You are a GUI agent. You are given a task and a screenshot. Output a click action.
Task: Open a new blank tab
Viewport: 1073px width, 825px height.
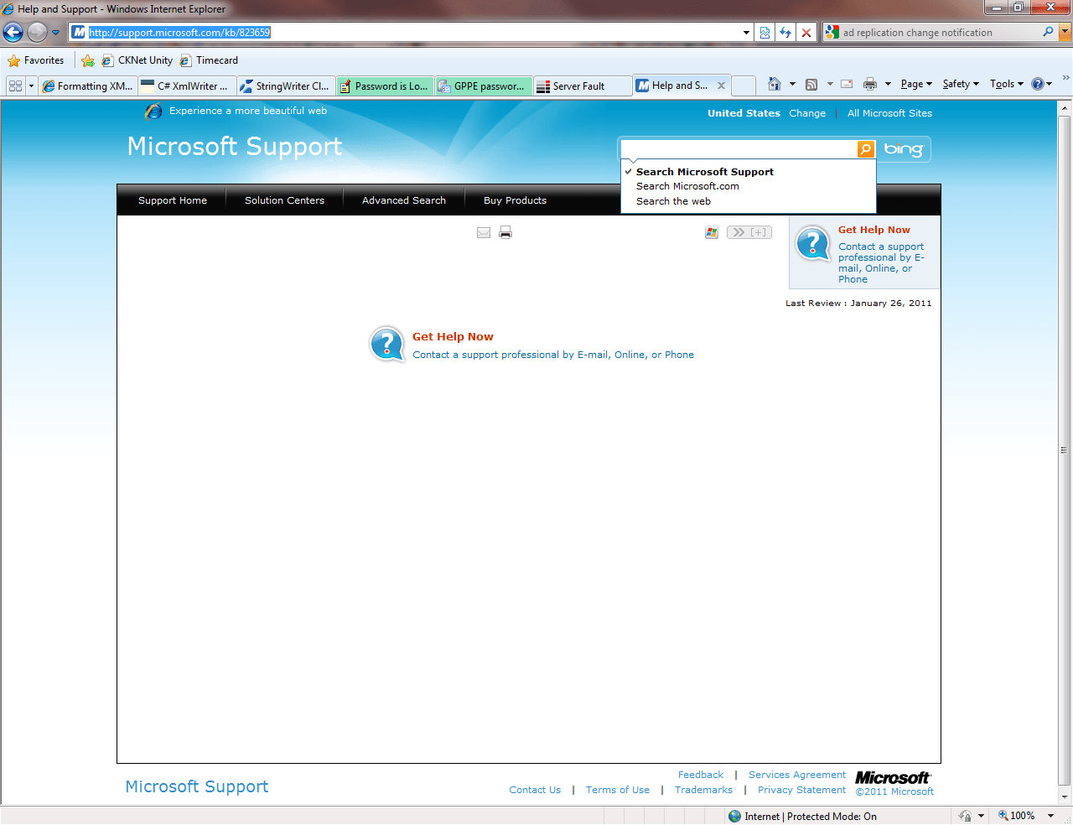(744, 86)
